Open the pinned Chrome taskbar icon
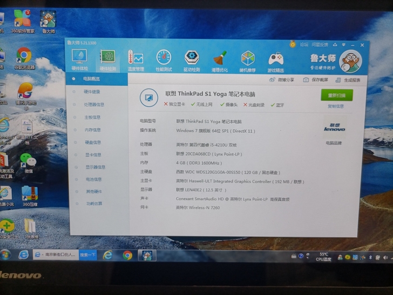 [127, 256]
